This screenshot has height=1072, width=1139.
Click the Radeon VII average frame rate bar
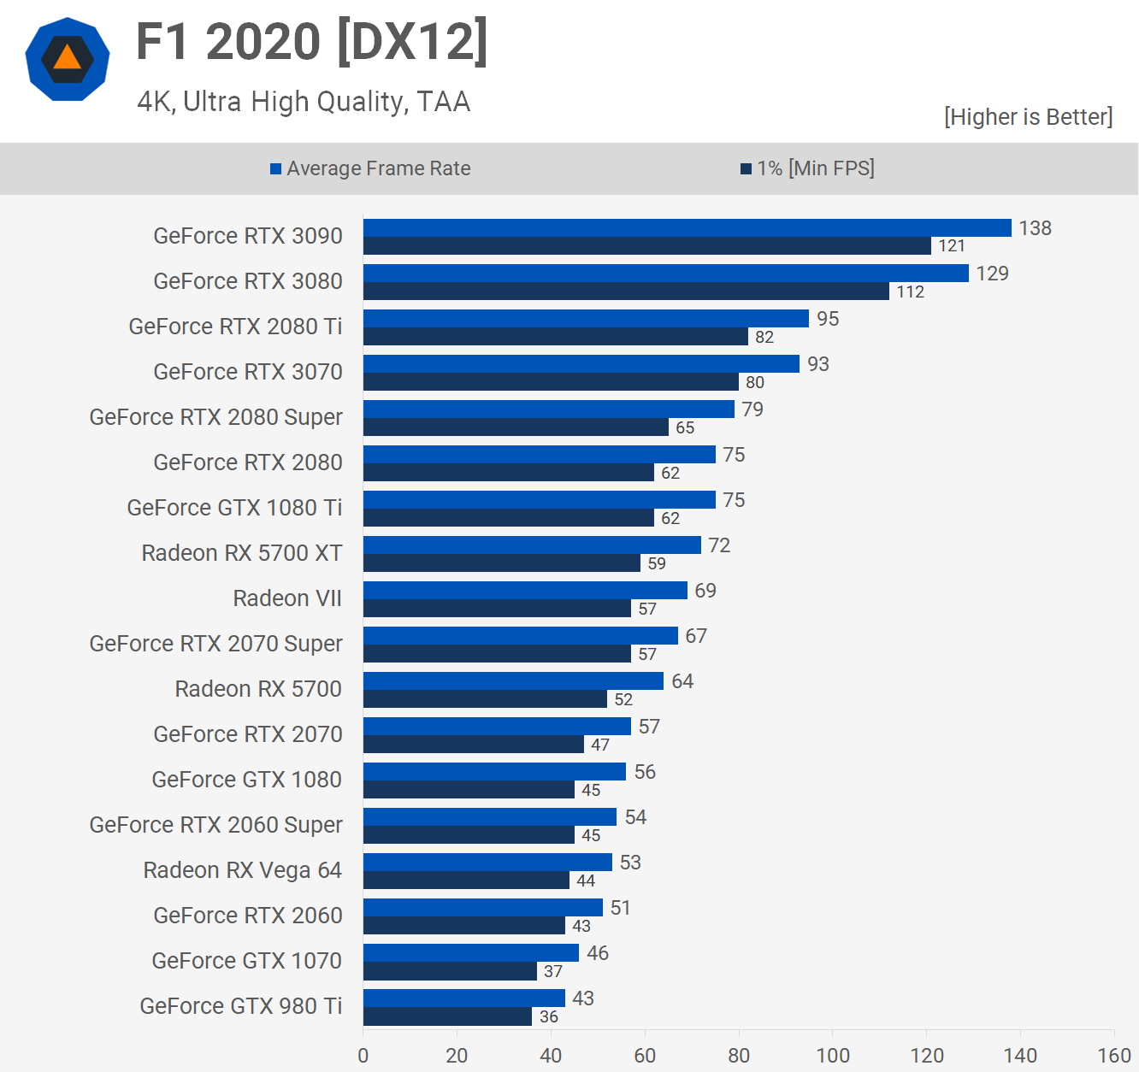click(x=525, y=590)
